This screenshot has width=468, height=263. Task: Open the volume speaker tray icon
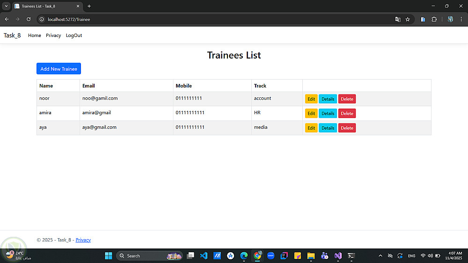tap(430, 256)
